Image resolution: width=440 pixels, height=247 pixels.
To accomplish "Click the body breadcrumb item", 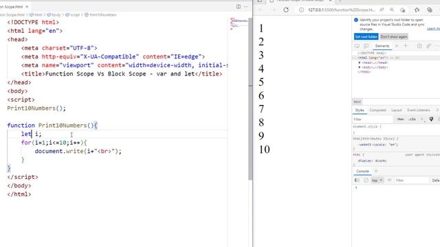I will tap(54, 15).
